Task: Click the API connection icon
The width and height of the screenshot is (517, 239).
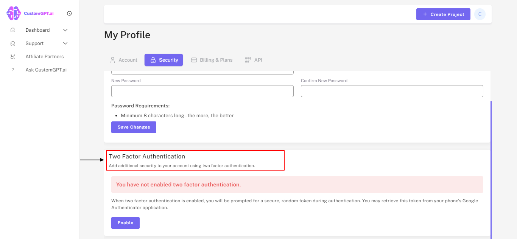Action: point(248,60)
